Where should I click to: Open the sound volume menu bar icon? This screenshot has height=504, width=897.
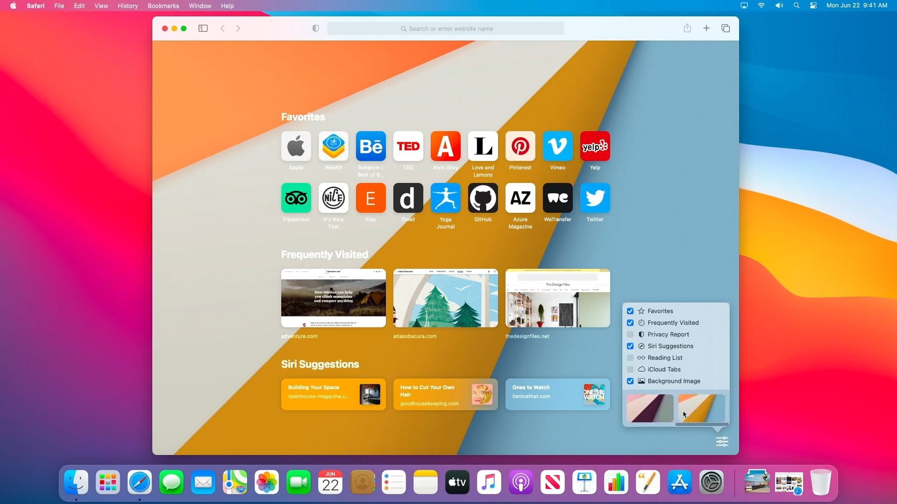[x=779, y=6]
